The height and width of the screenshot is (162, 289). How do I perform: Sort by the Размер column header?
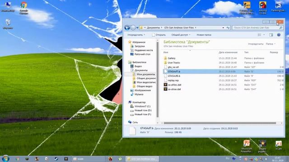click(x=274, y=52)
